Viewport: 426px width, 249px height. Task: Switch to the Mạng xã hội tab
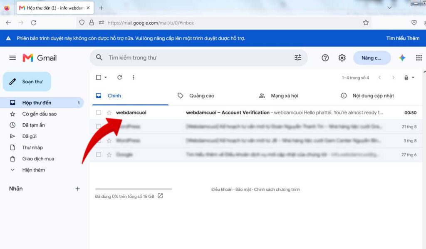coord(279,96)
